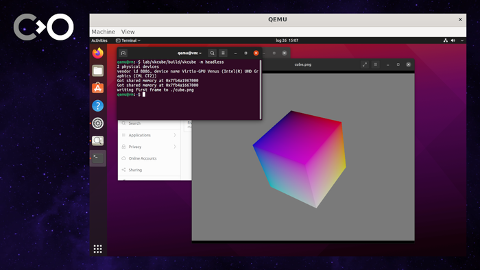Open Settings gear icon in dock

coord(97,123)
